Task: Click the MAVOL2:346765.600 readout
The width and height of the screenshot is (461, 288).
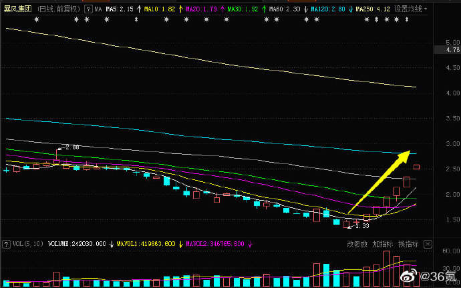Action: [215, 244]
